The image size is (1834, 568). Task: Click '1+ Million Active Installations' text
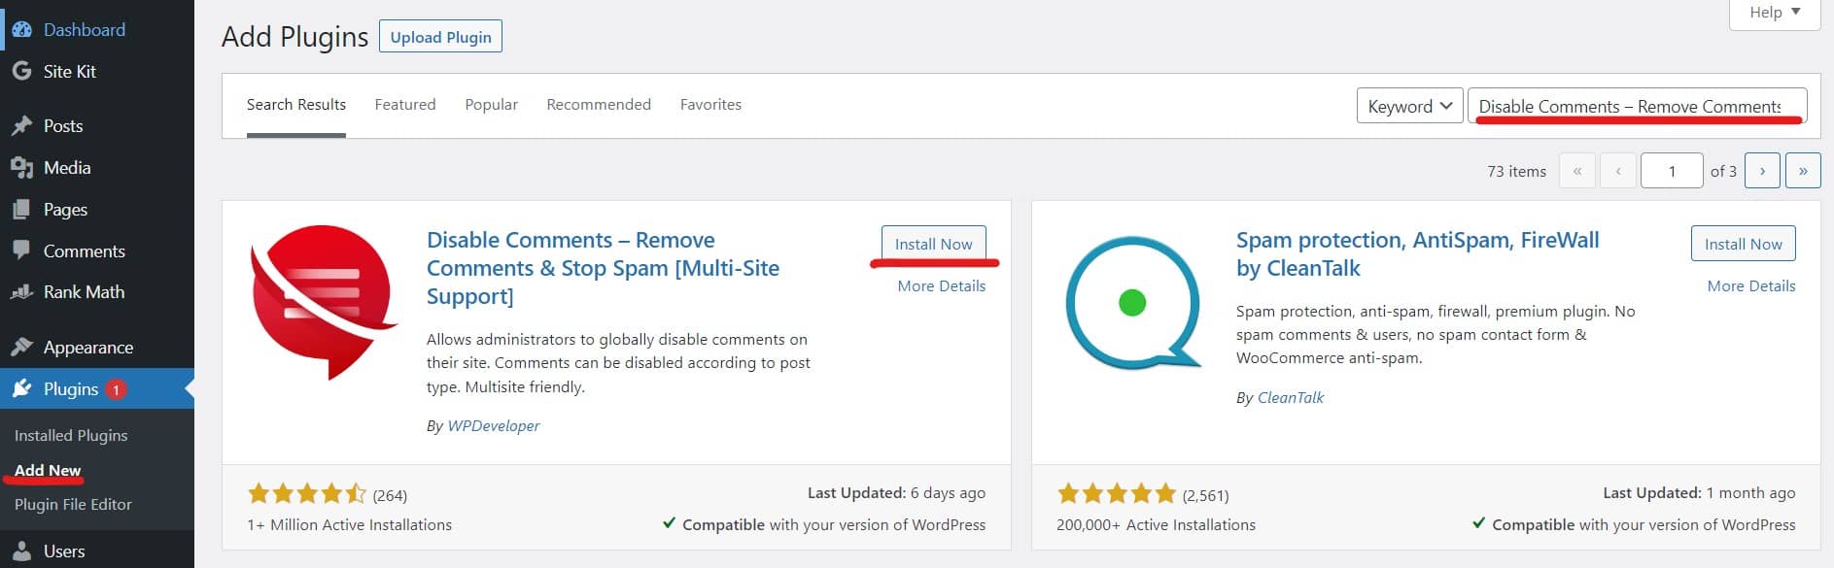point(350,525)
